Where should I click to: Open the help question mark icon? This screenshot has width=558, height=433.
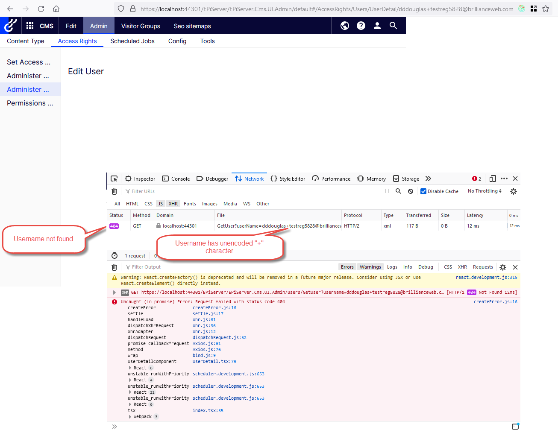(x=361, y=26)
